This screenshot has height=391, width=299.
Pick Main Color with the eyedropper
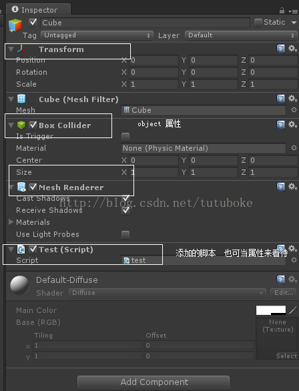pos(292,310)
